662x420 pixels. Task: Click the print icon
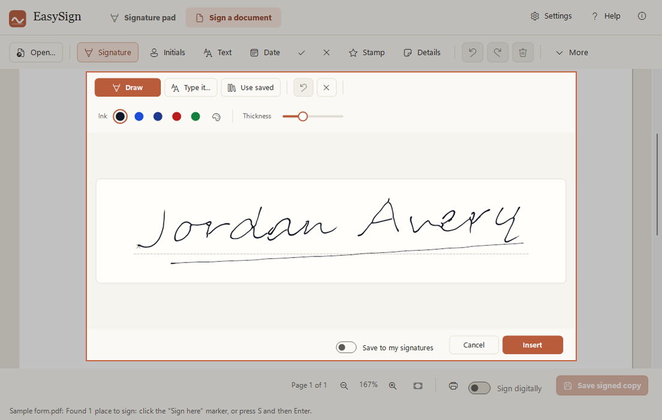click(453, 385)
